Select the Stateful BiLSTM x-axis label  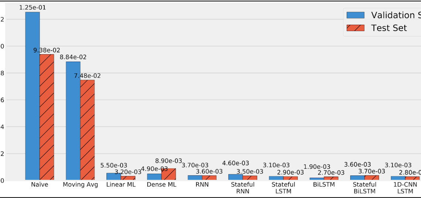point(364,188)
